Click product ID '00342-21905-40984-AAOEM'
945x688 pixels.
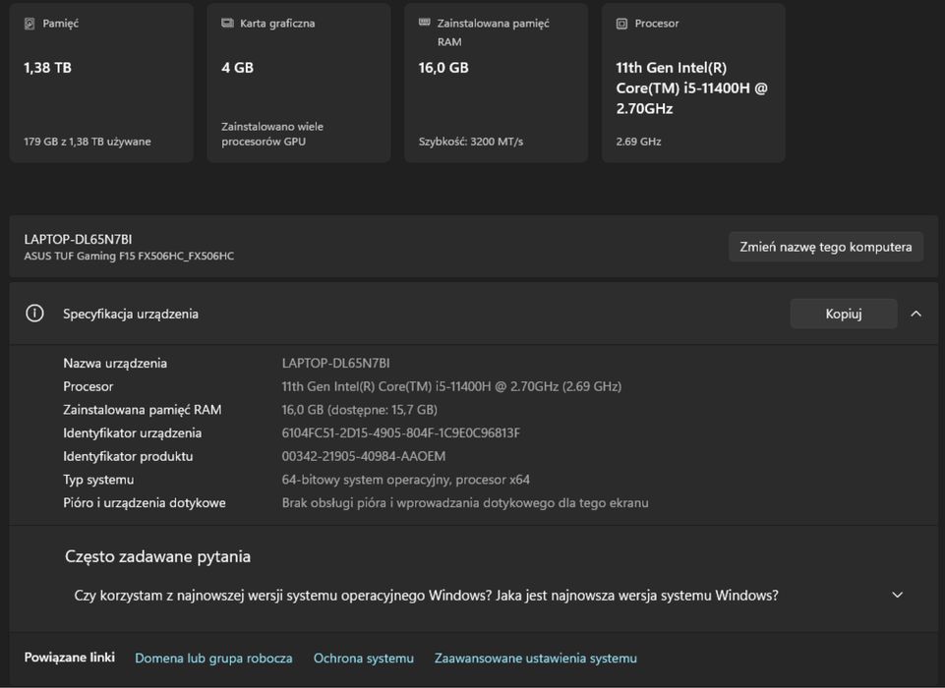pos(364,457)
